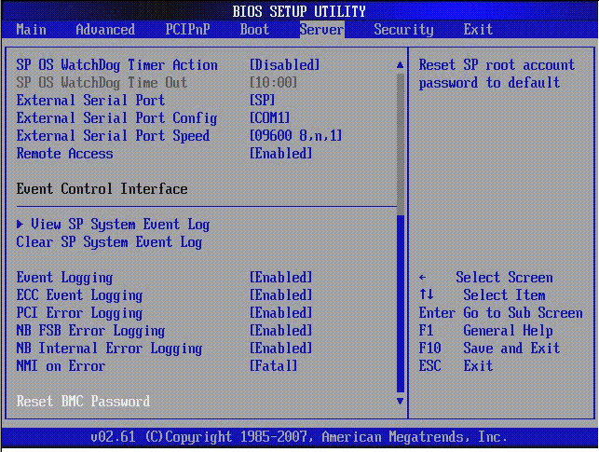Open the Main tab

[31, 30]
